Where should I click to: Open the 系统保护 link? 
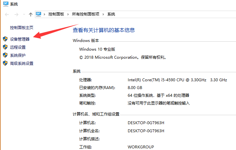coord(18,55)
